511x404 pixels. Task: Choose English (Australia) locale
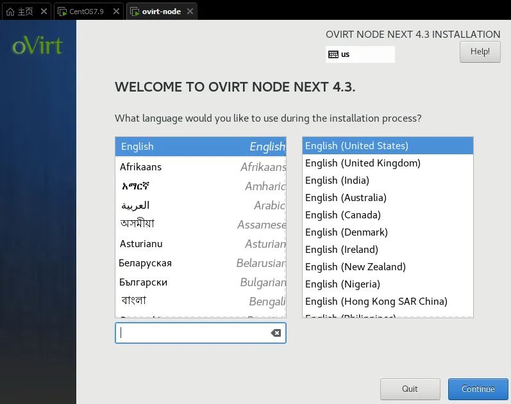tap(387, 198)
